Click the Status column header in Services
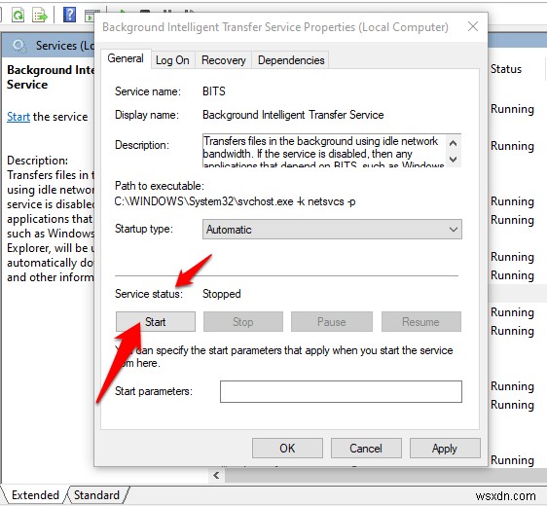 coord(506,69)
